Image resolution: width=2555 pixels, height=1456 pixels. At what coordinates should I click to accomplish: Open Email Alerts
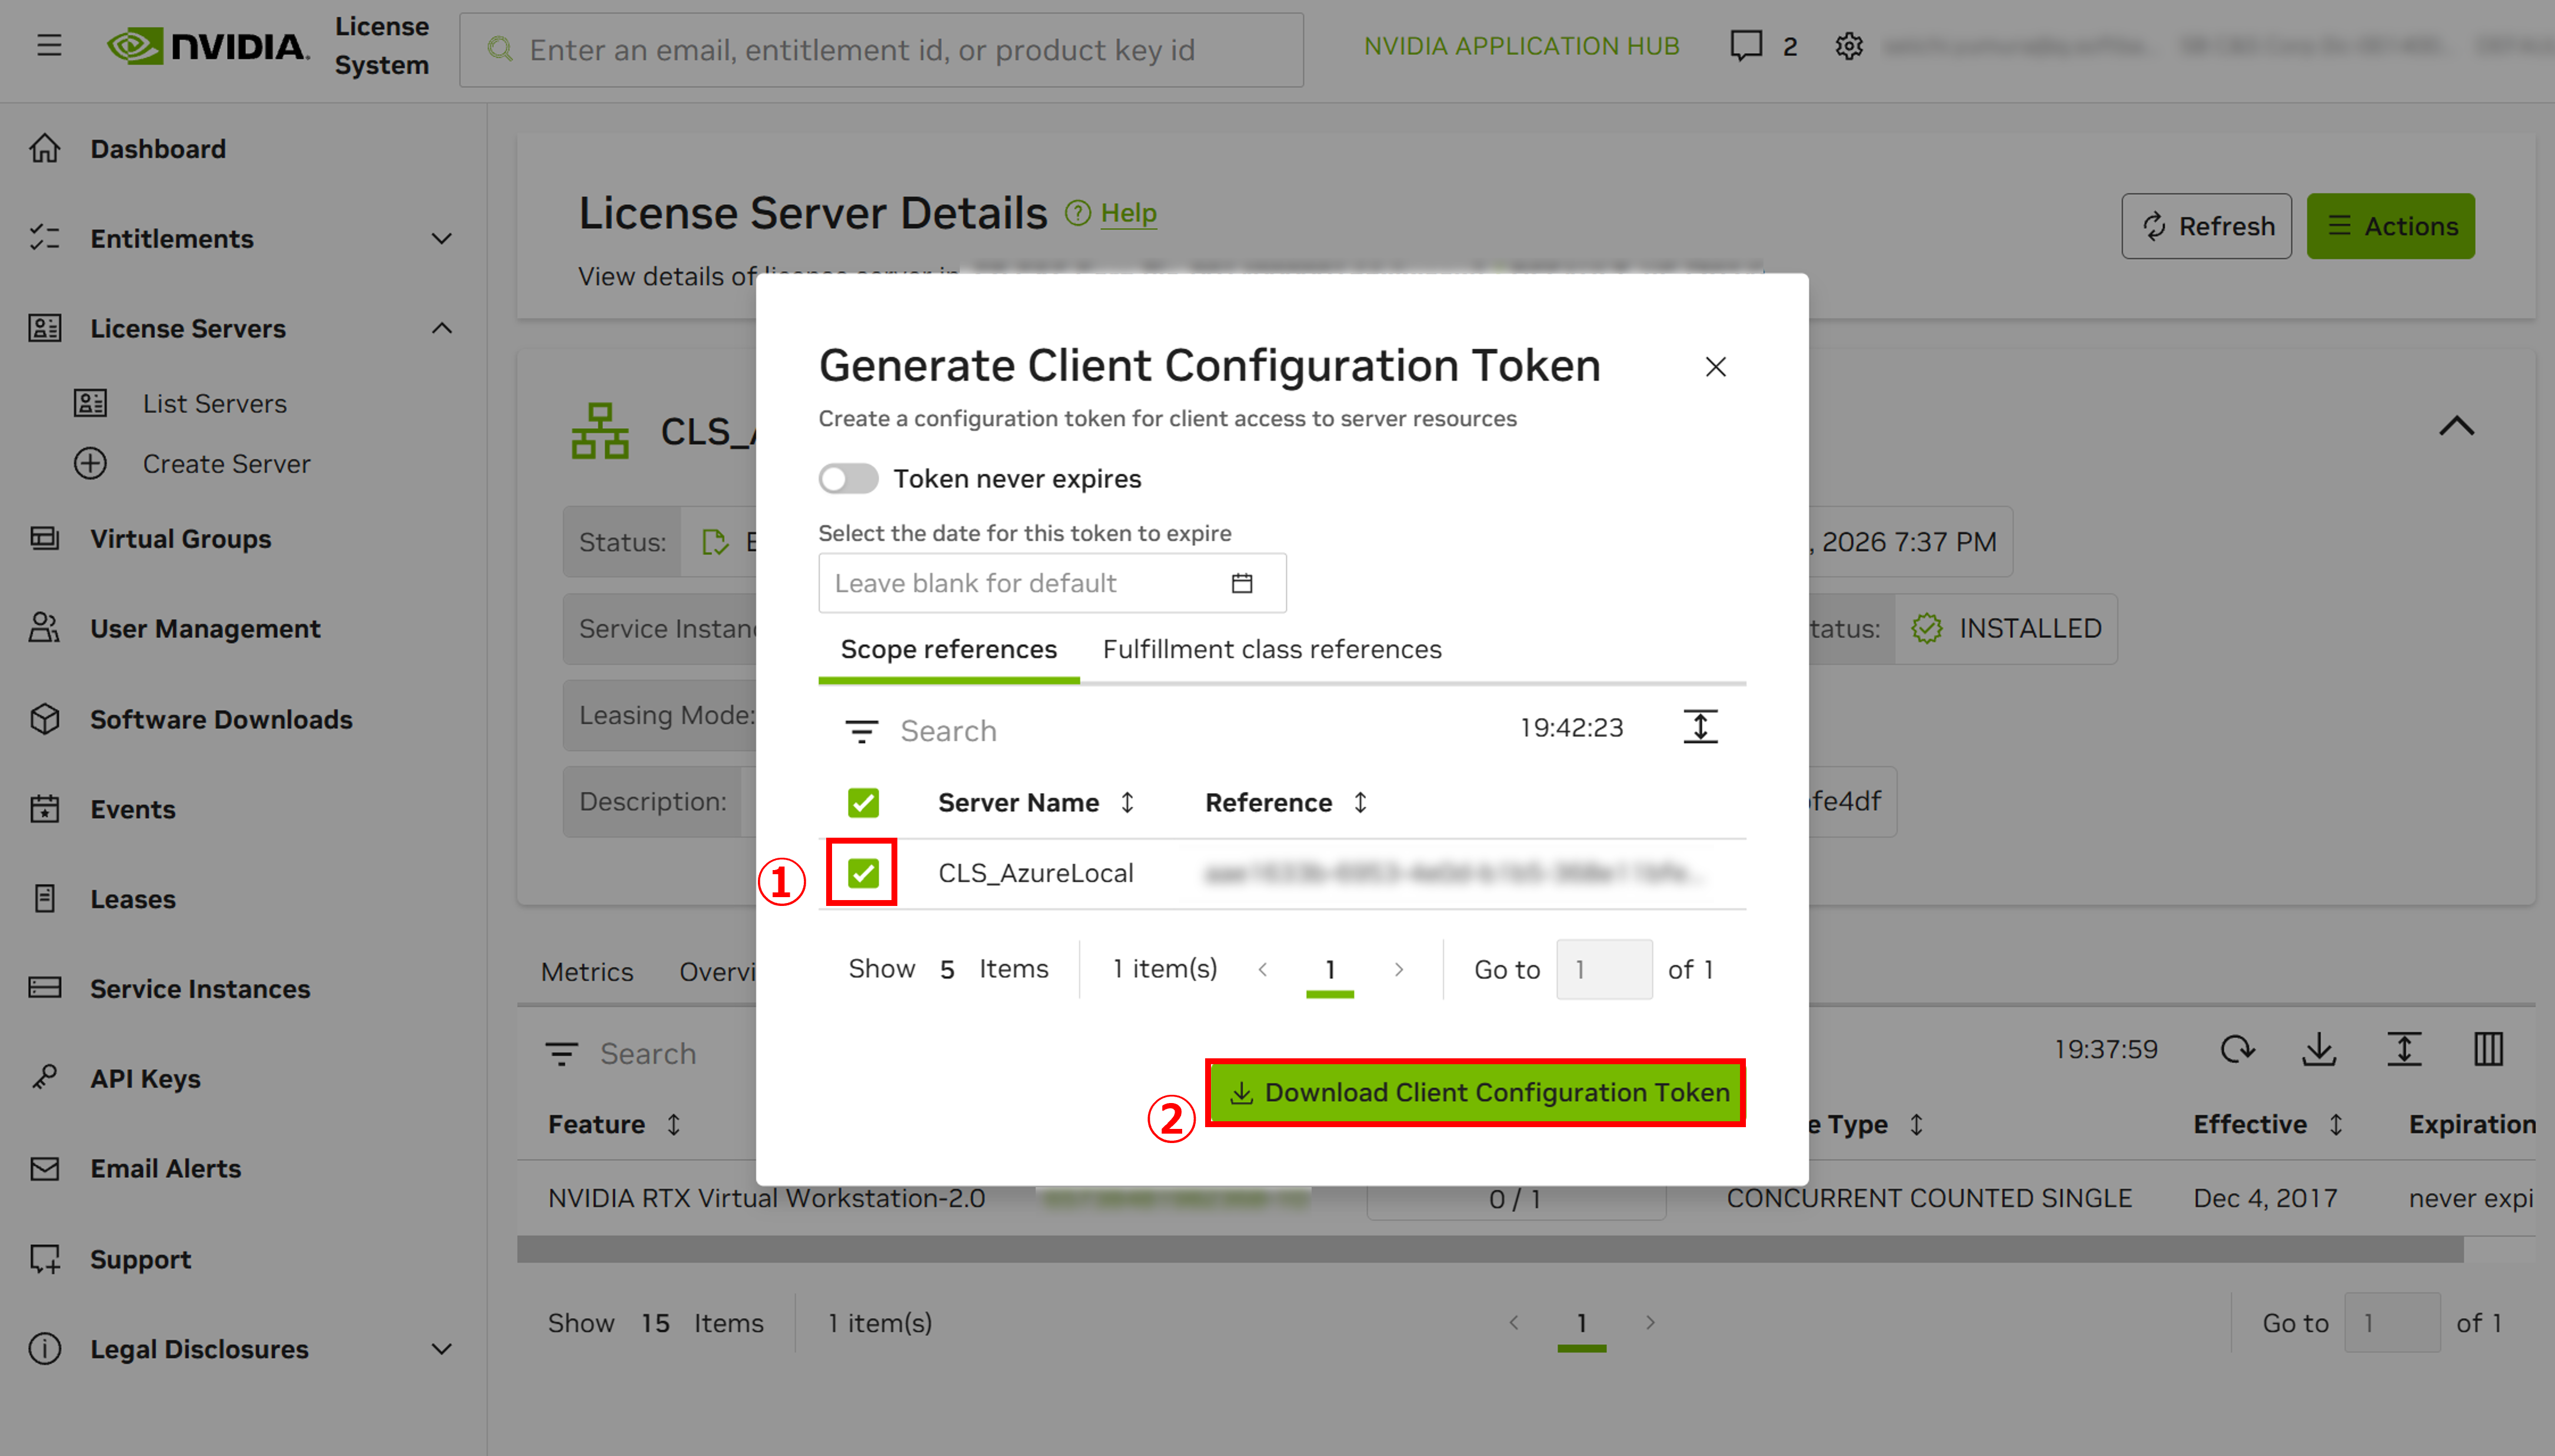(x=166, y=1169)
